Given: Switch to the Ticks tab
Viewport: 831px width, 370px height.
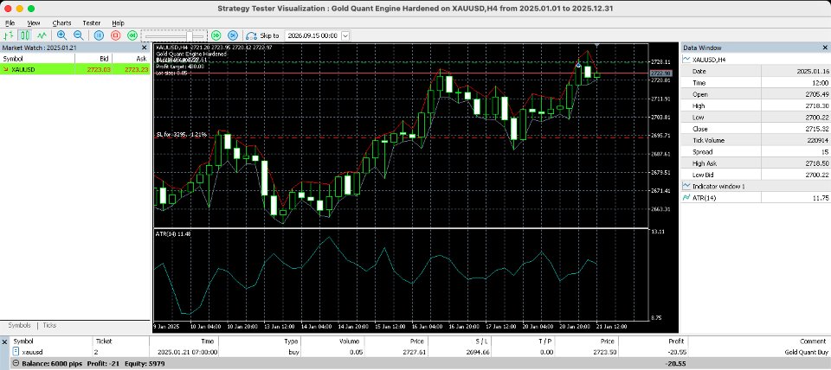Looking at the screenshot, I should click(49, 325).
